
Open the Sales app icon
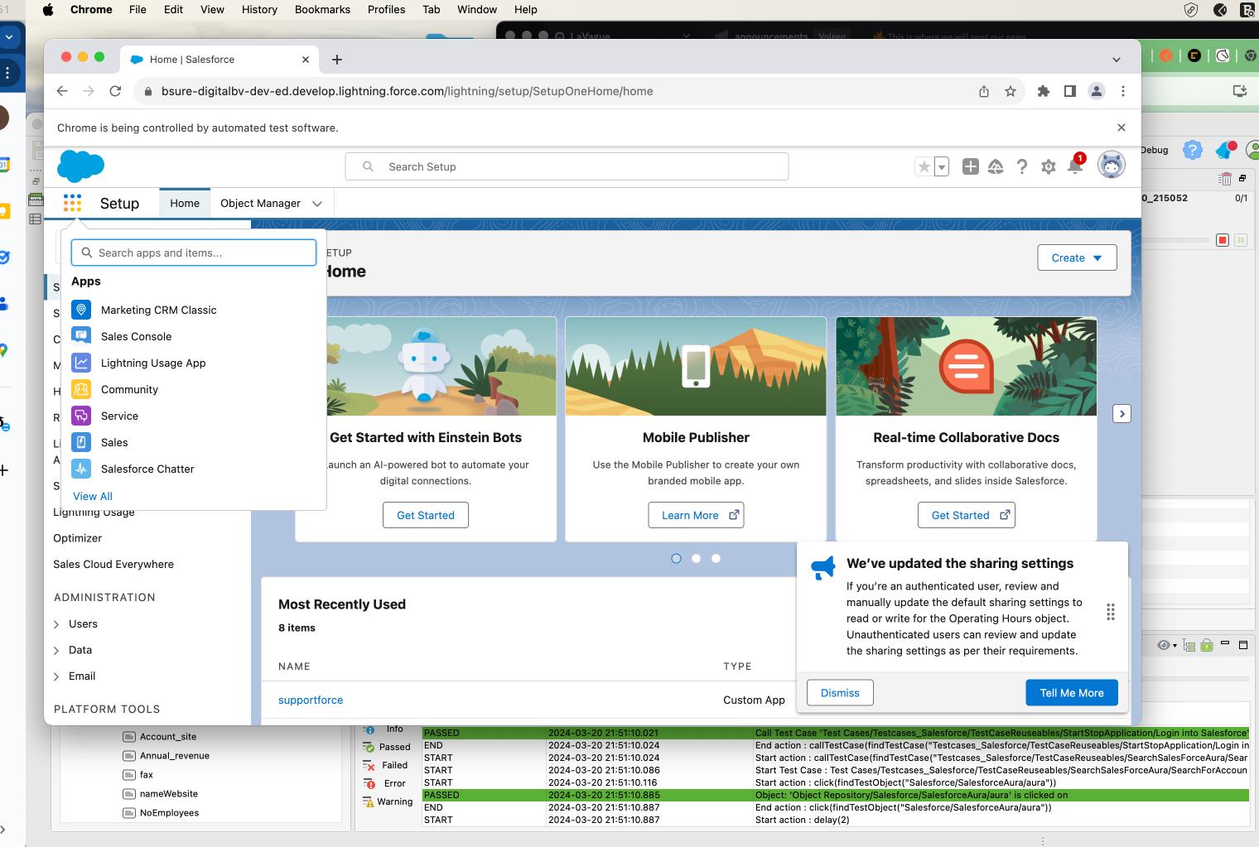tap(81, 442)
